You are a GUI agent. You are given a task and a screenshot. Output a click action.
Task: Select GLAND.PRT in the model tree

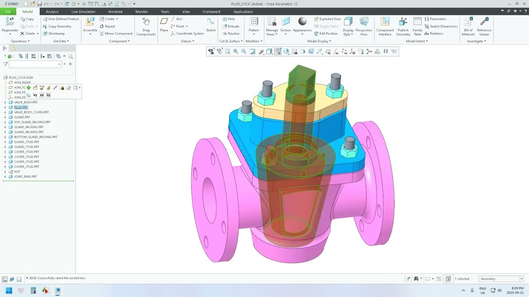point(22,117)
